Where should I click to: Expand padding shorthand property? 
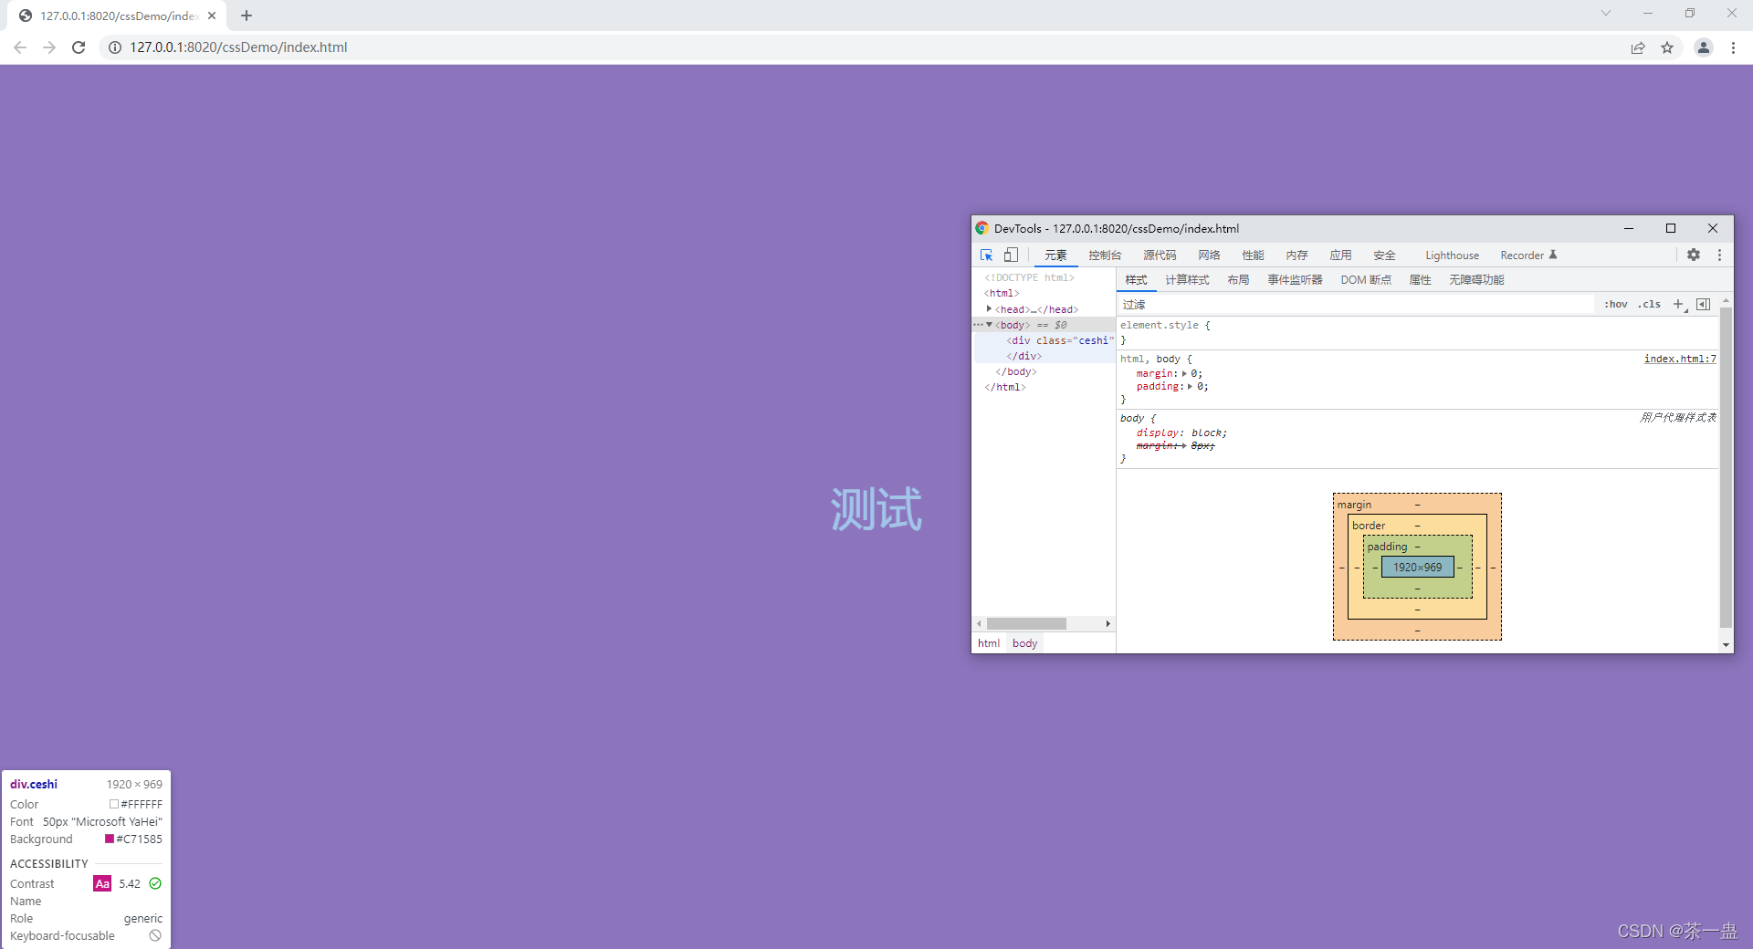(1190, 387)
